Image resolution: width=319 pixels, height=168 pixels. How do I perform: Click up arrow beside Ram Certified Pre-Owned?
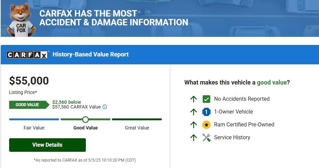coord(194,125)
